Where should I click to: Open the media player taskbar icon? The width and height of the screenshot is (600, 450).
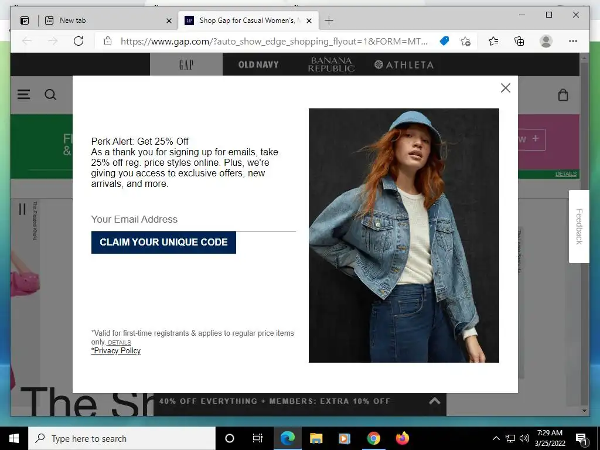[345, 438]
